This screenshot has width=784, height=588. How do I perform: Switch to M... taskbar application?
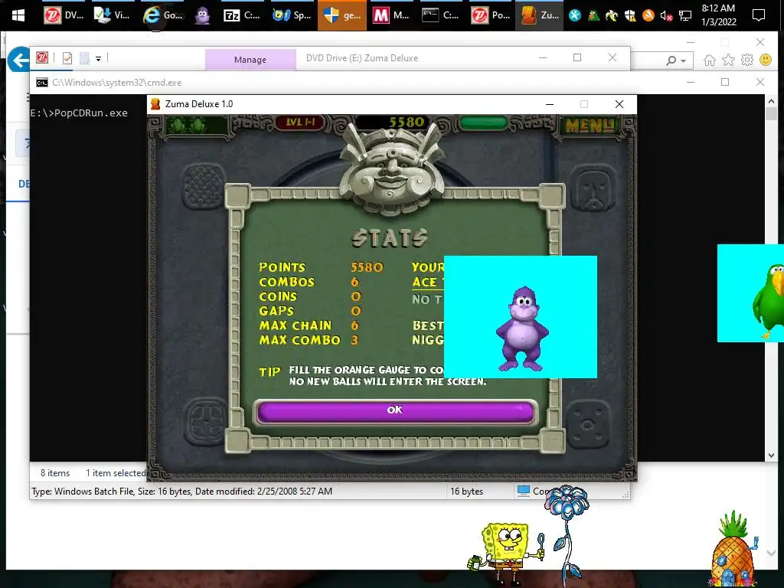[391, 15]
